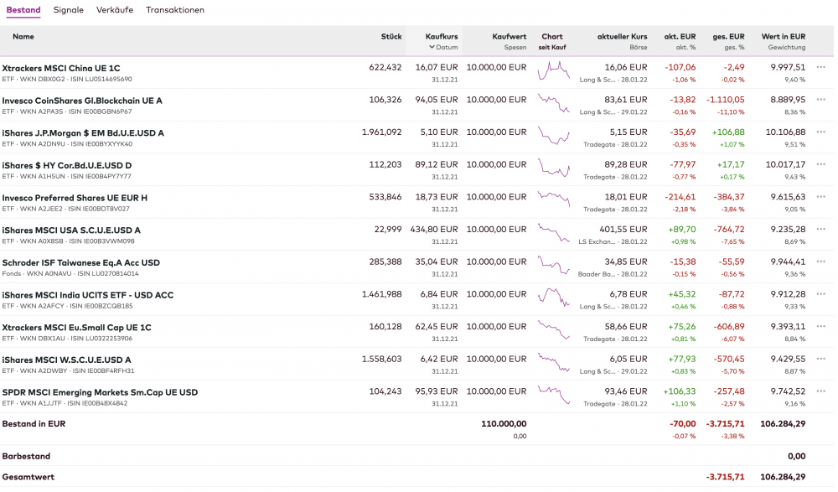Open more options for iShares MSCI India row

point(820,295)
